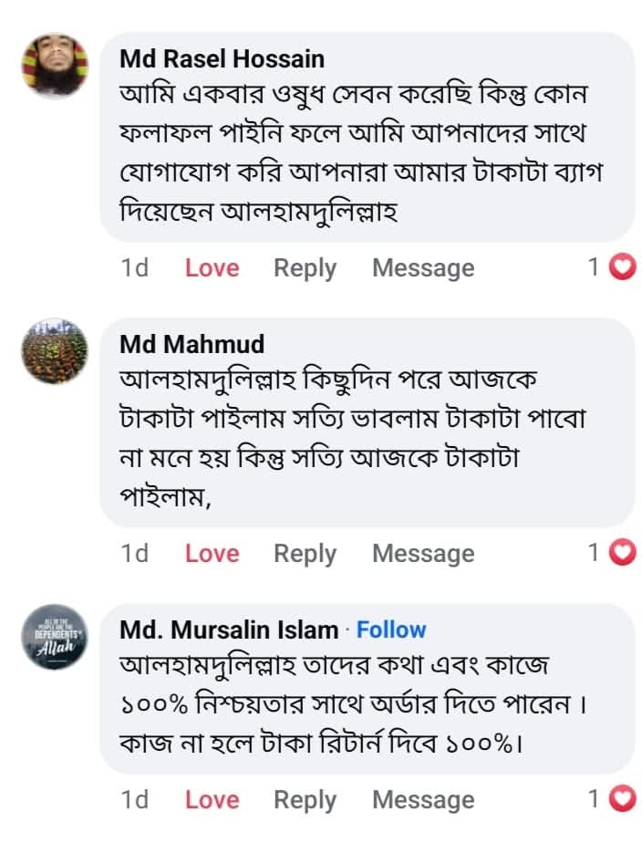Image resolution: width=642 pixels, height=843 pixels.
Task: Click the 1d timestamp on Md Mahmud's comment
Action: (134, 554)
